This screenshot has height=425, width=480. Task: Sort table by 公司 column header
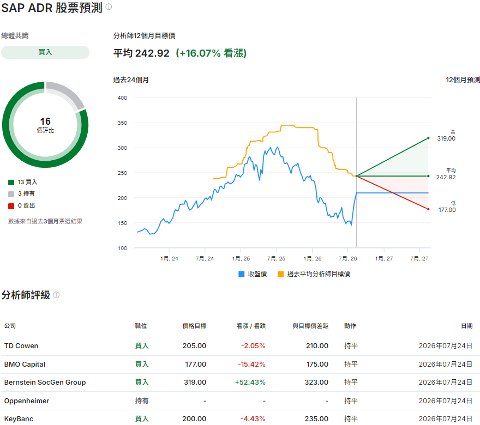tap(10, 326)
